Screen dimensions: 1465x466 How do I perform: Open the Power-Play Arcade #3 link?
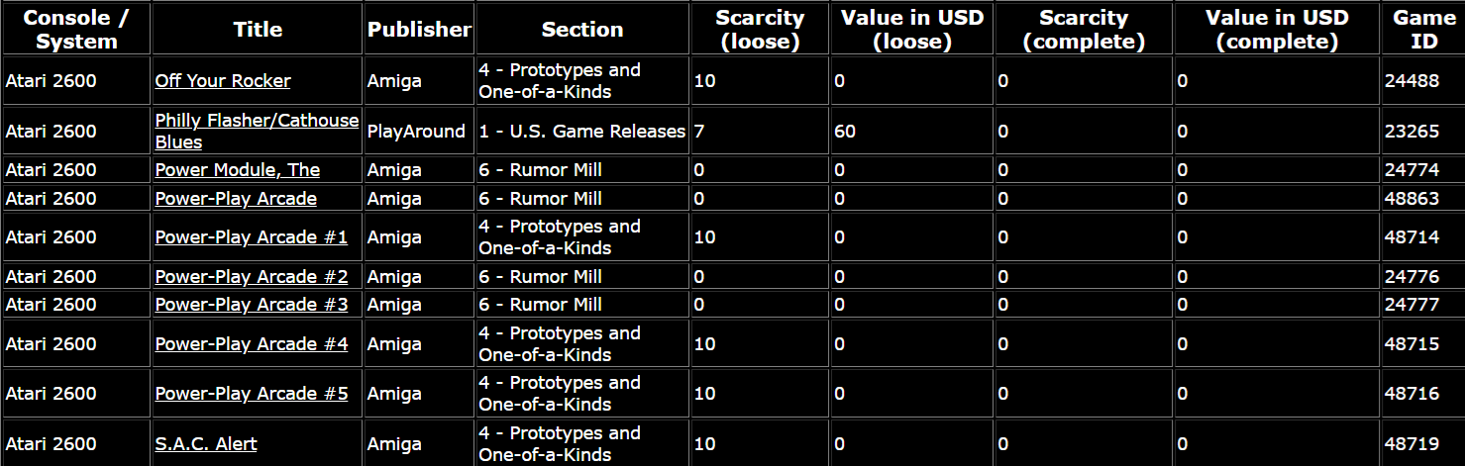(x=251, y=305)
